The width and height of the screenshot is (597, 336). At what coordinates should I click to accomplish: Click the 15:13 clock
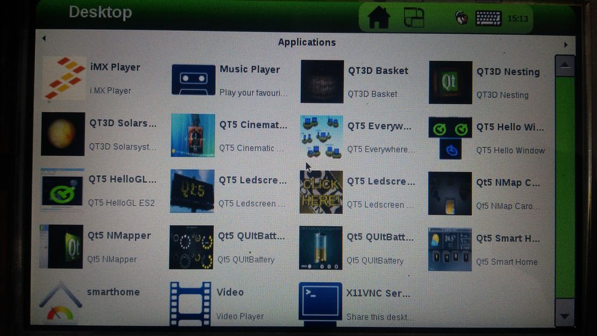(518, 19)
